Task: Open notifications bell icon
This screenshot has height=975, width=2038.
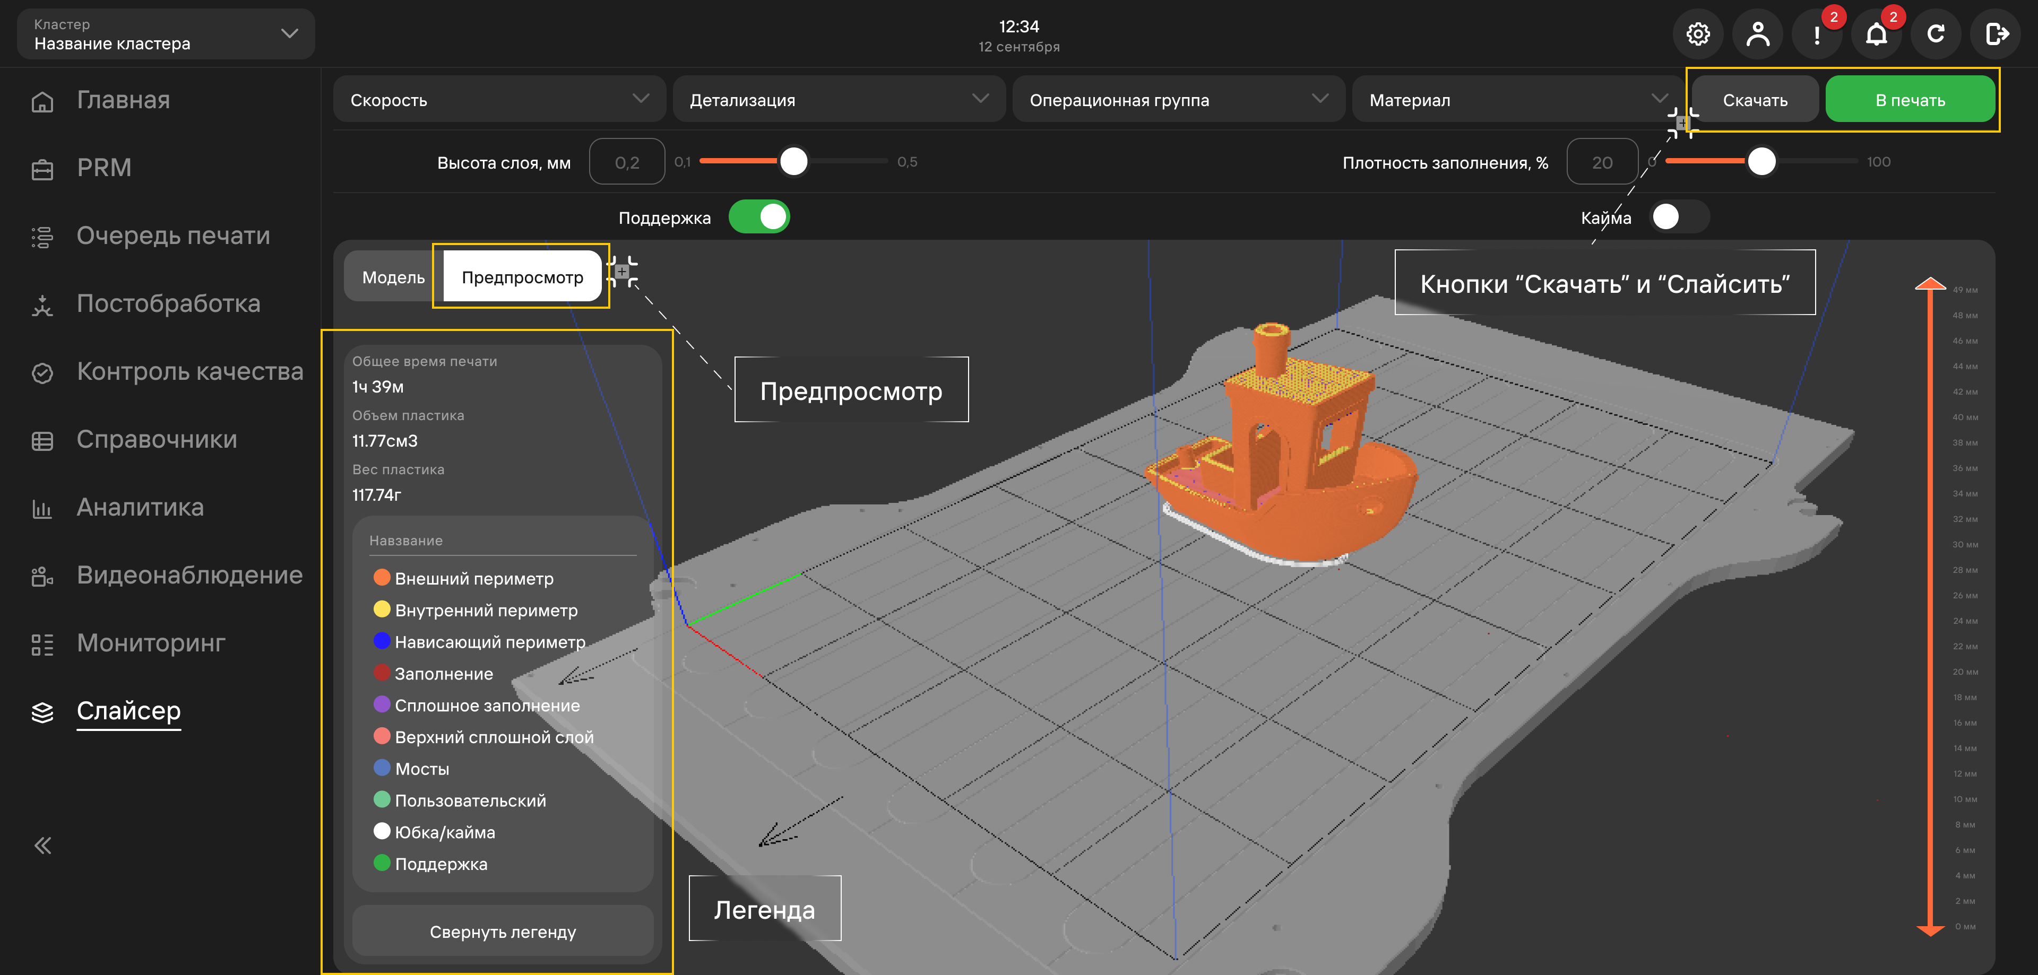Action: pos(1877,34)
